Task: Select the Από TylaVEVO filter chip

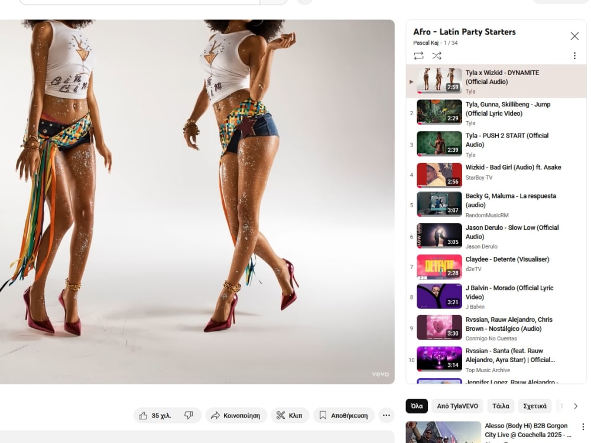Action: 457,406
